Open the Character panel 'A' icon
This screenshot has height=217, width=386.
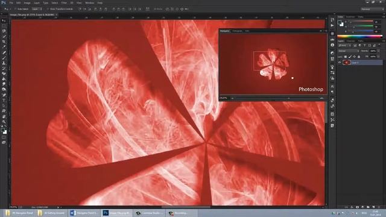(x=332, y=86)
